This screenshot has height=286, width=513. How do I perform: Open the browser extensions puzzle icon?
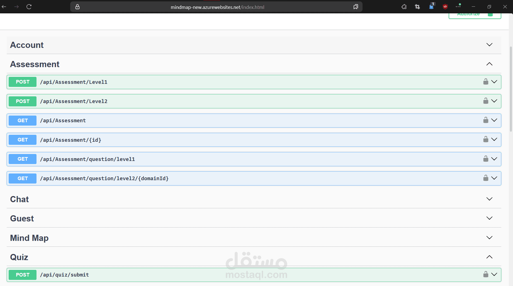(404, 7)
